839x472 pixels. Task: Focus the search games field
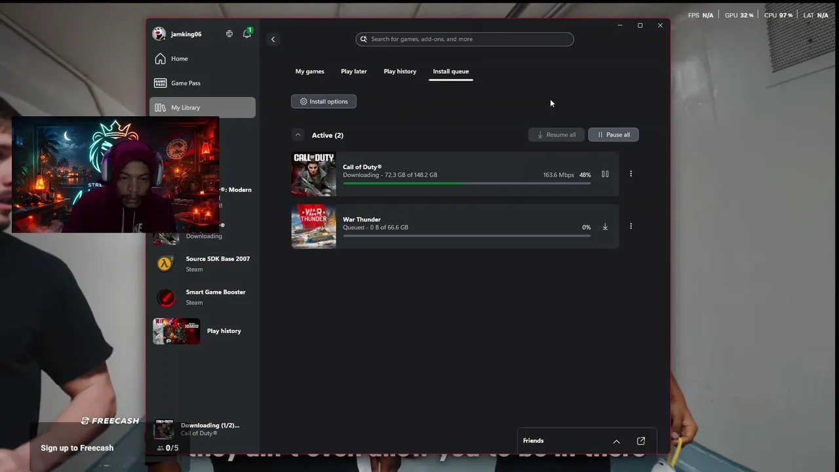[x=465, y=39]
